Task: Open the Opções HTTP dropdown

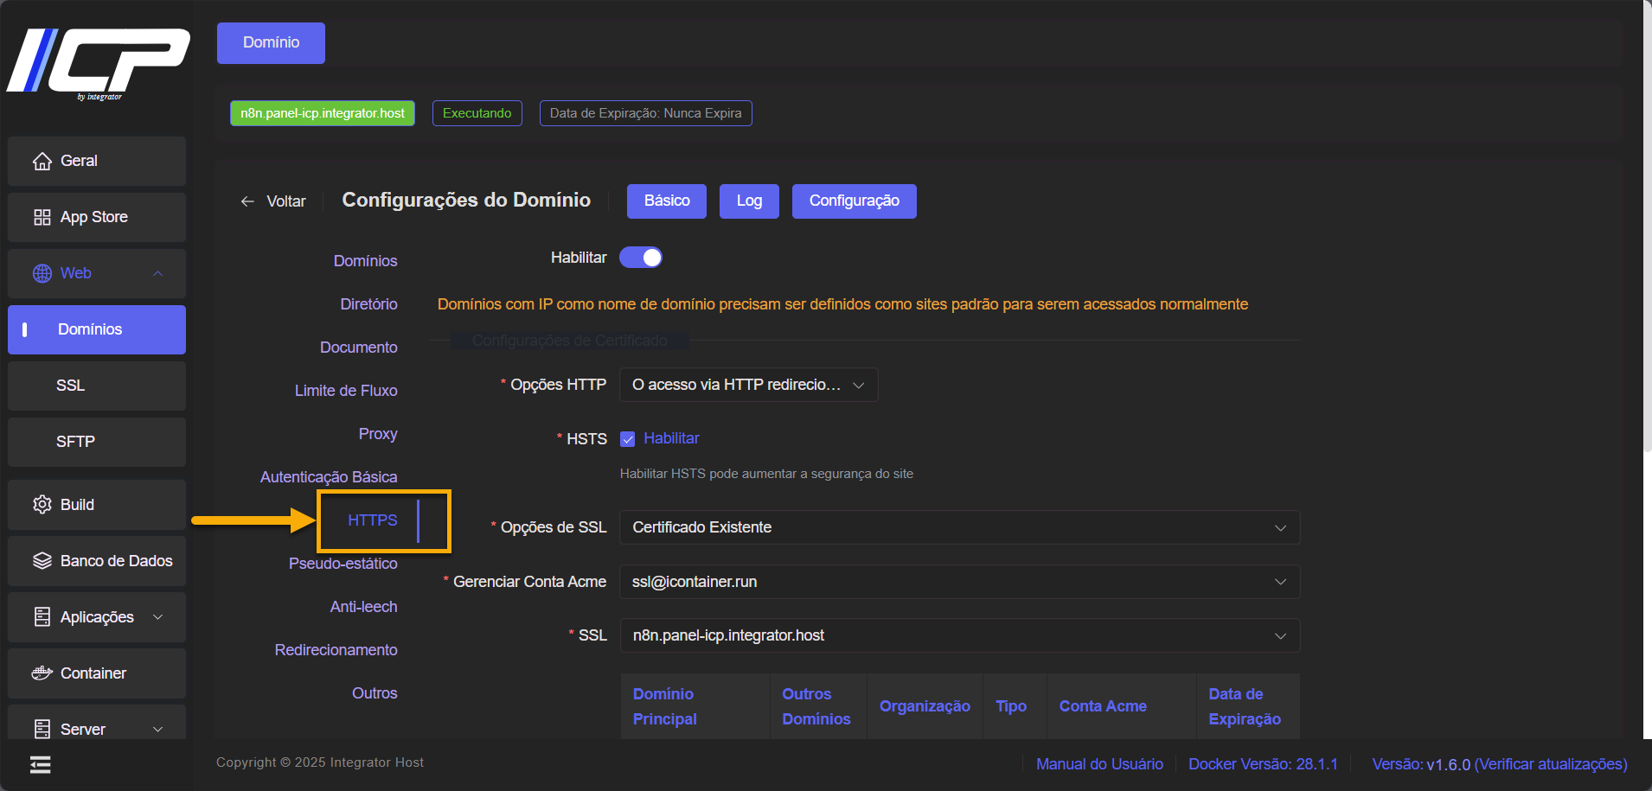Action: pos(748,386)
